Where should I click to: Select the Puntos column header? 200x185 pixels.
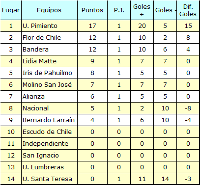(92, 10)
